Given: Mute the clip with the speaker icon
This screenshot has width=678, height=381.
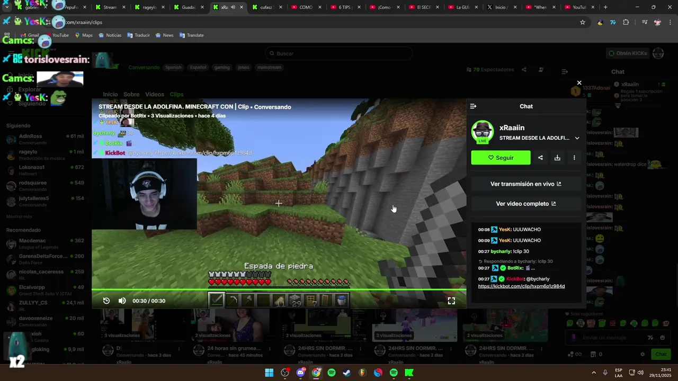Looking at the screenshot, I should pyautogui.click(x=122, y=301).
